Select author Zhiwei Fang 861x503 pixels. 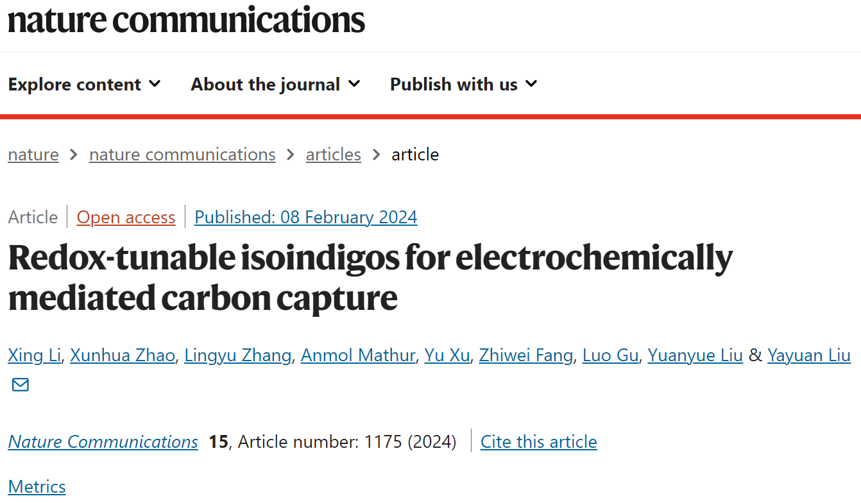(x=526, y=355)
